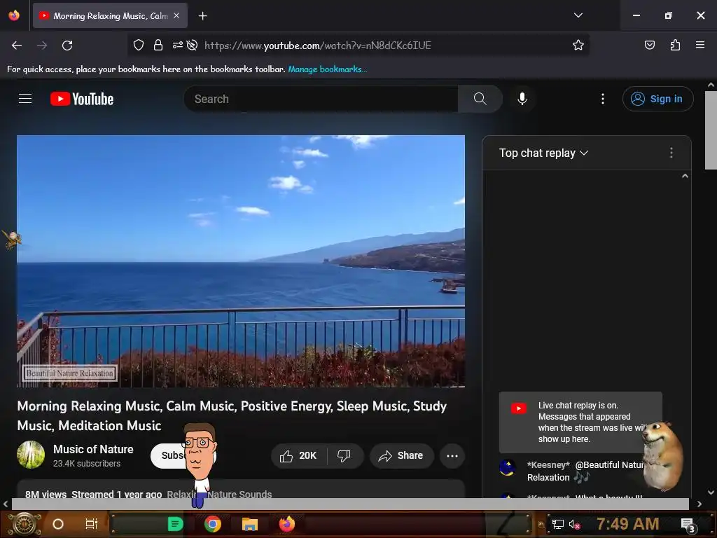
Task: Open the Manage bookmarks link
Action: [x=328, y=69]
